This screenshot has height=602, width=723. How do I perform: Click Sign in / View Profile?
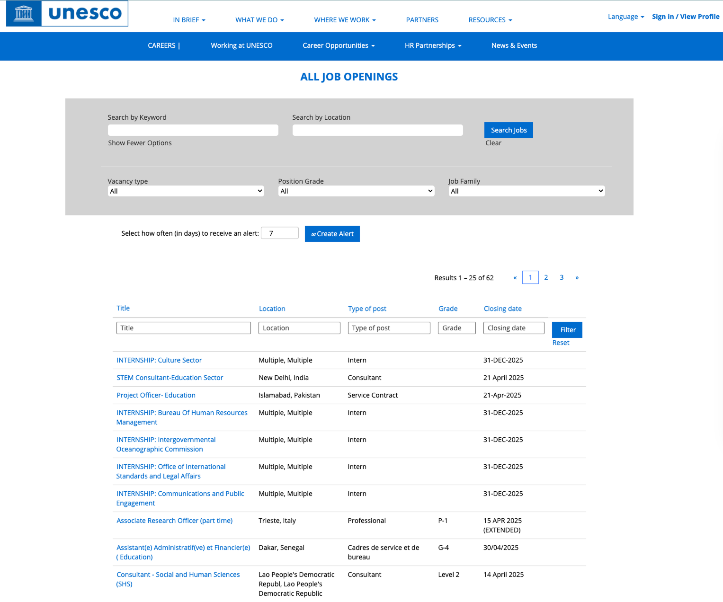(x=686, y=17)
